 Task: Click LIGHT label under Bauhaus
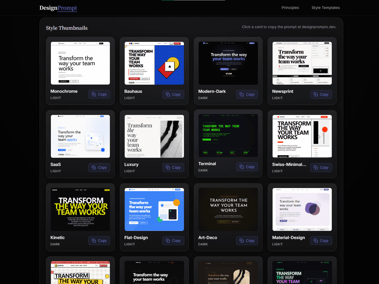point(129,98)
